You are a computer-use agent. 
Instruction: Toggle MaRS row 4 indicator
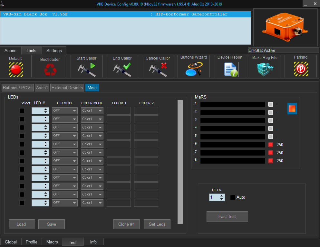(271, 128)
